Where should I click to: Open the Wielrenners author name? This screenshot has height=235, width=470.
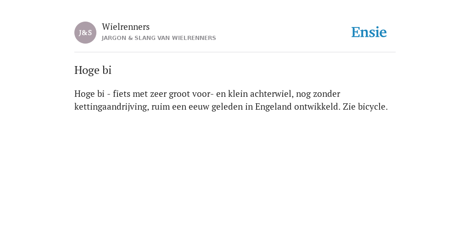(x=126, y=27)
